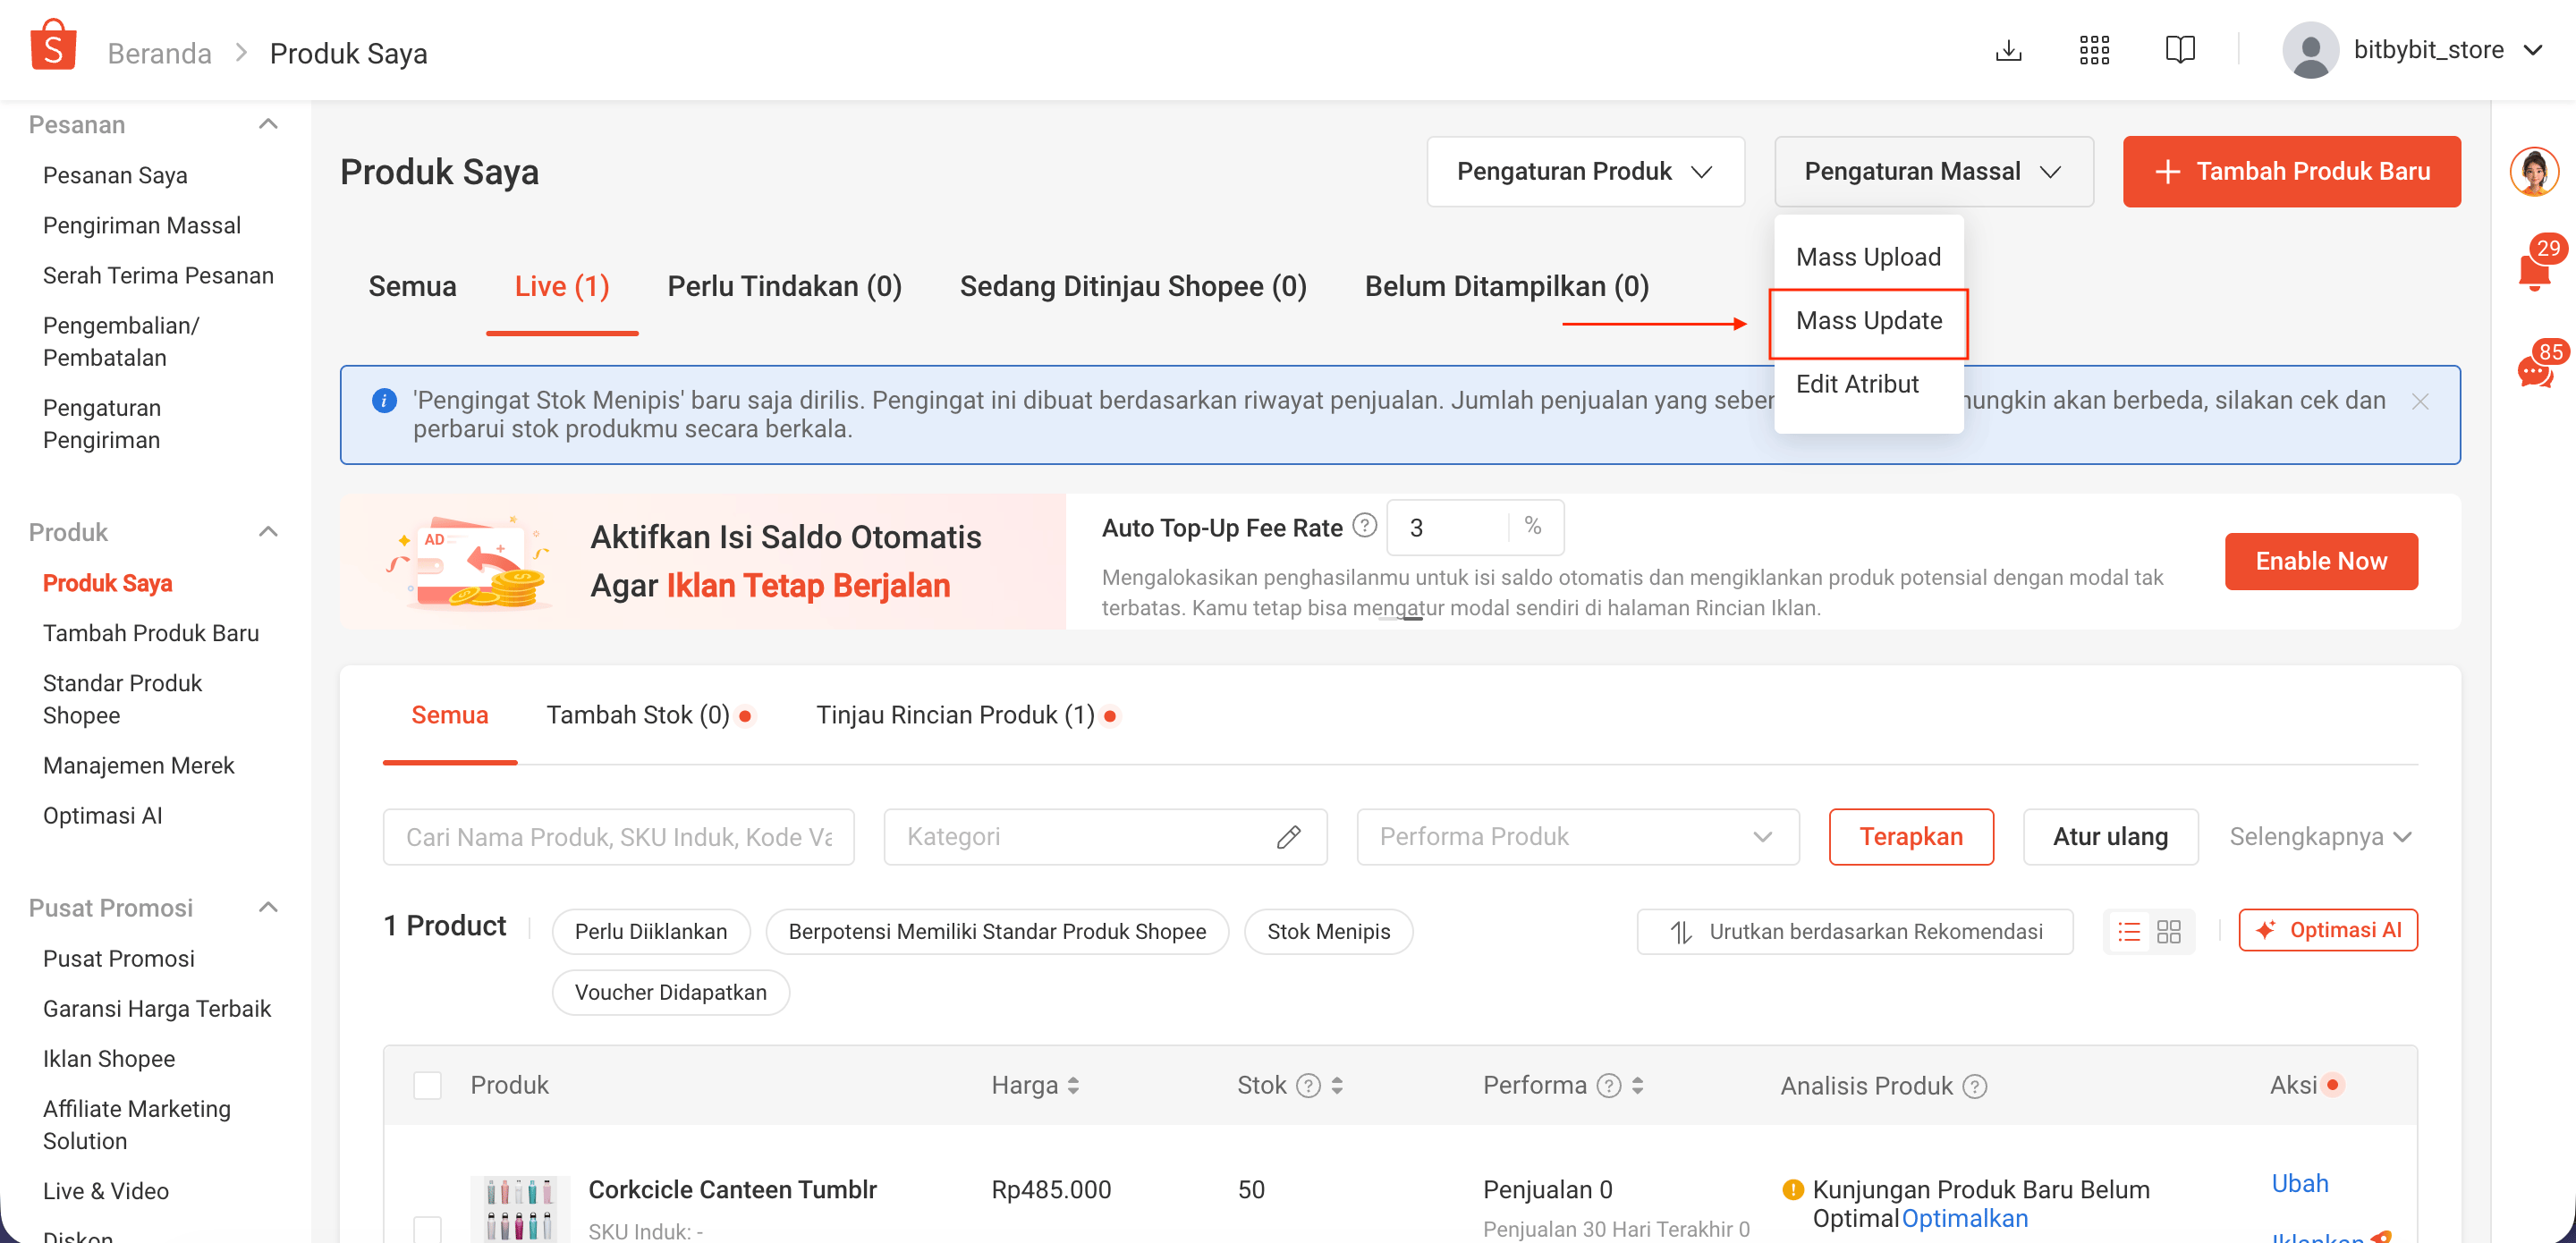The height and width of the screenshot is (1243, 2576).
Task: Dismiss the Pengingat Stok Menipis banner
Action: (2420, 401)
